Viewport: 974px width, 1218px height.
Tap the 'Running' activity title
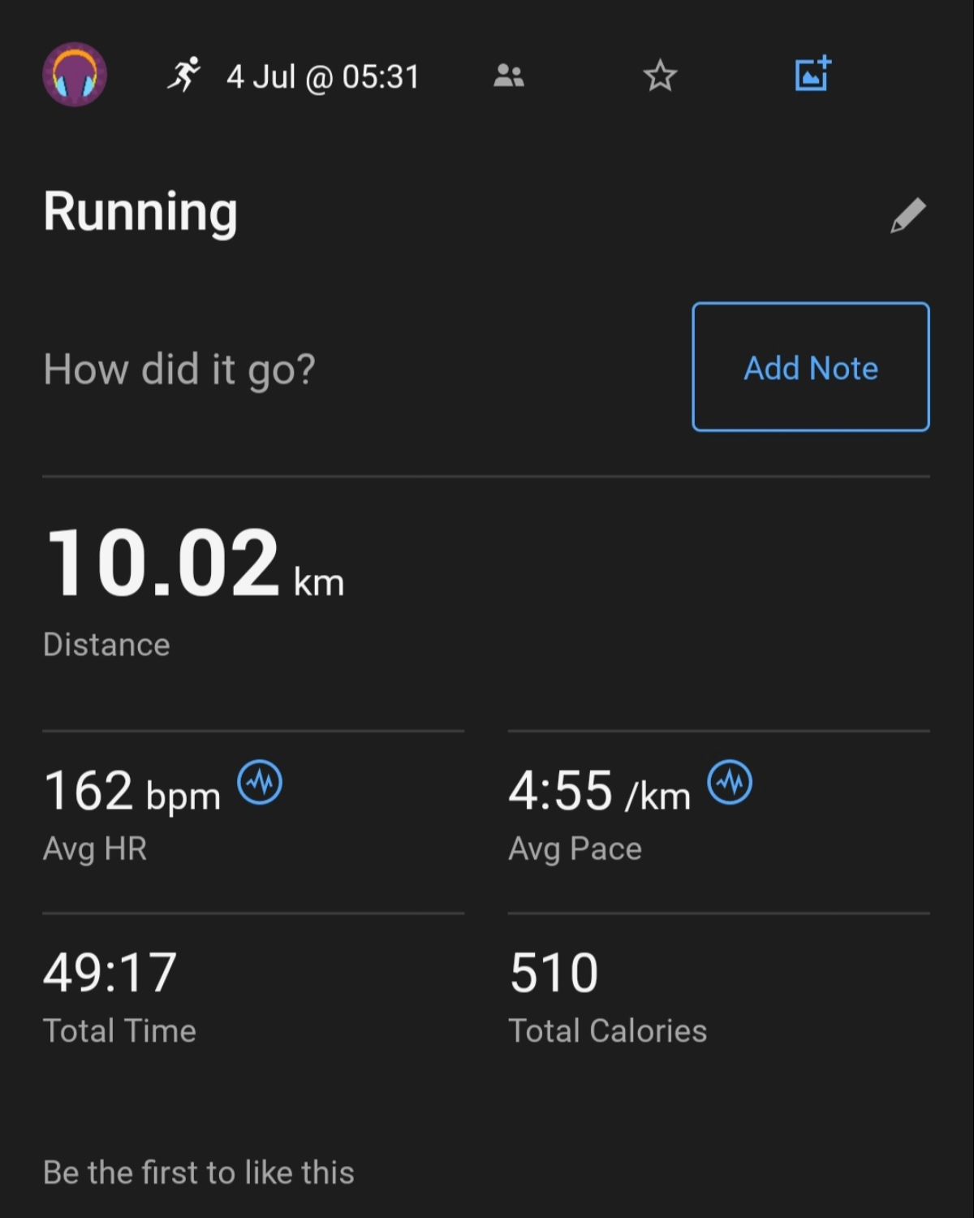[140, 212]
